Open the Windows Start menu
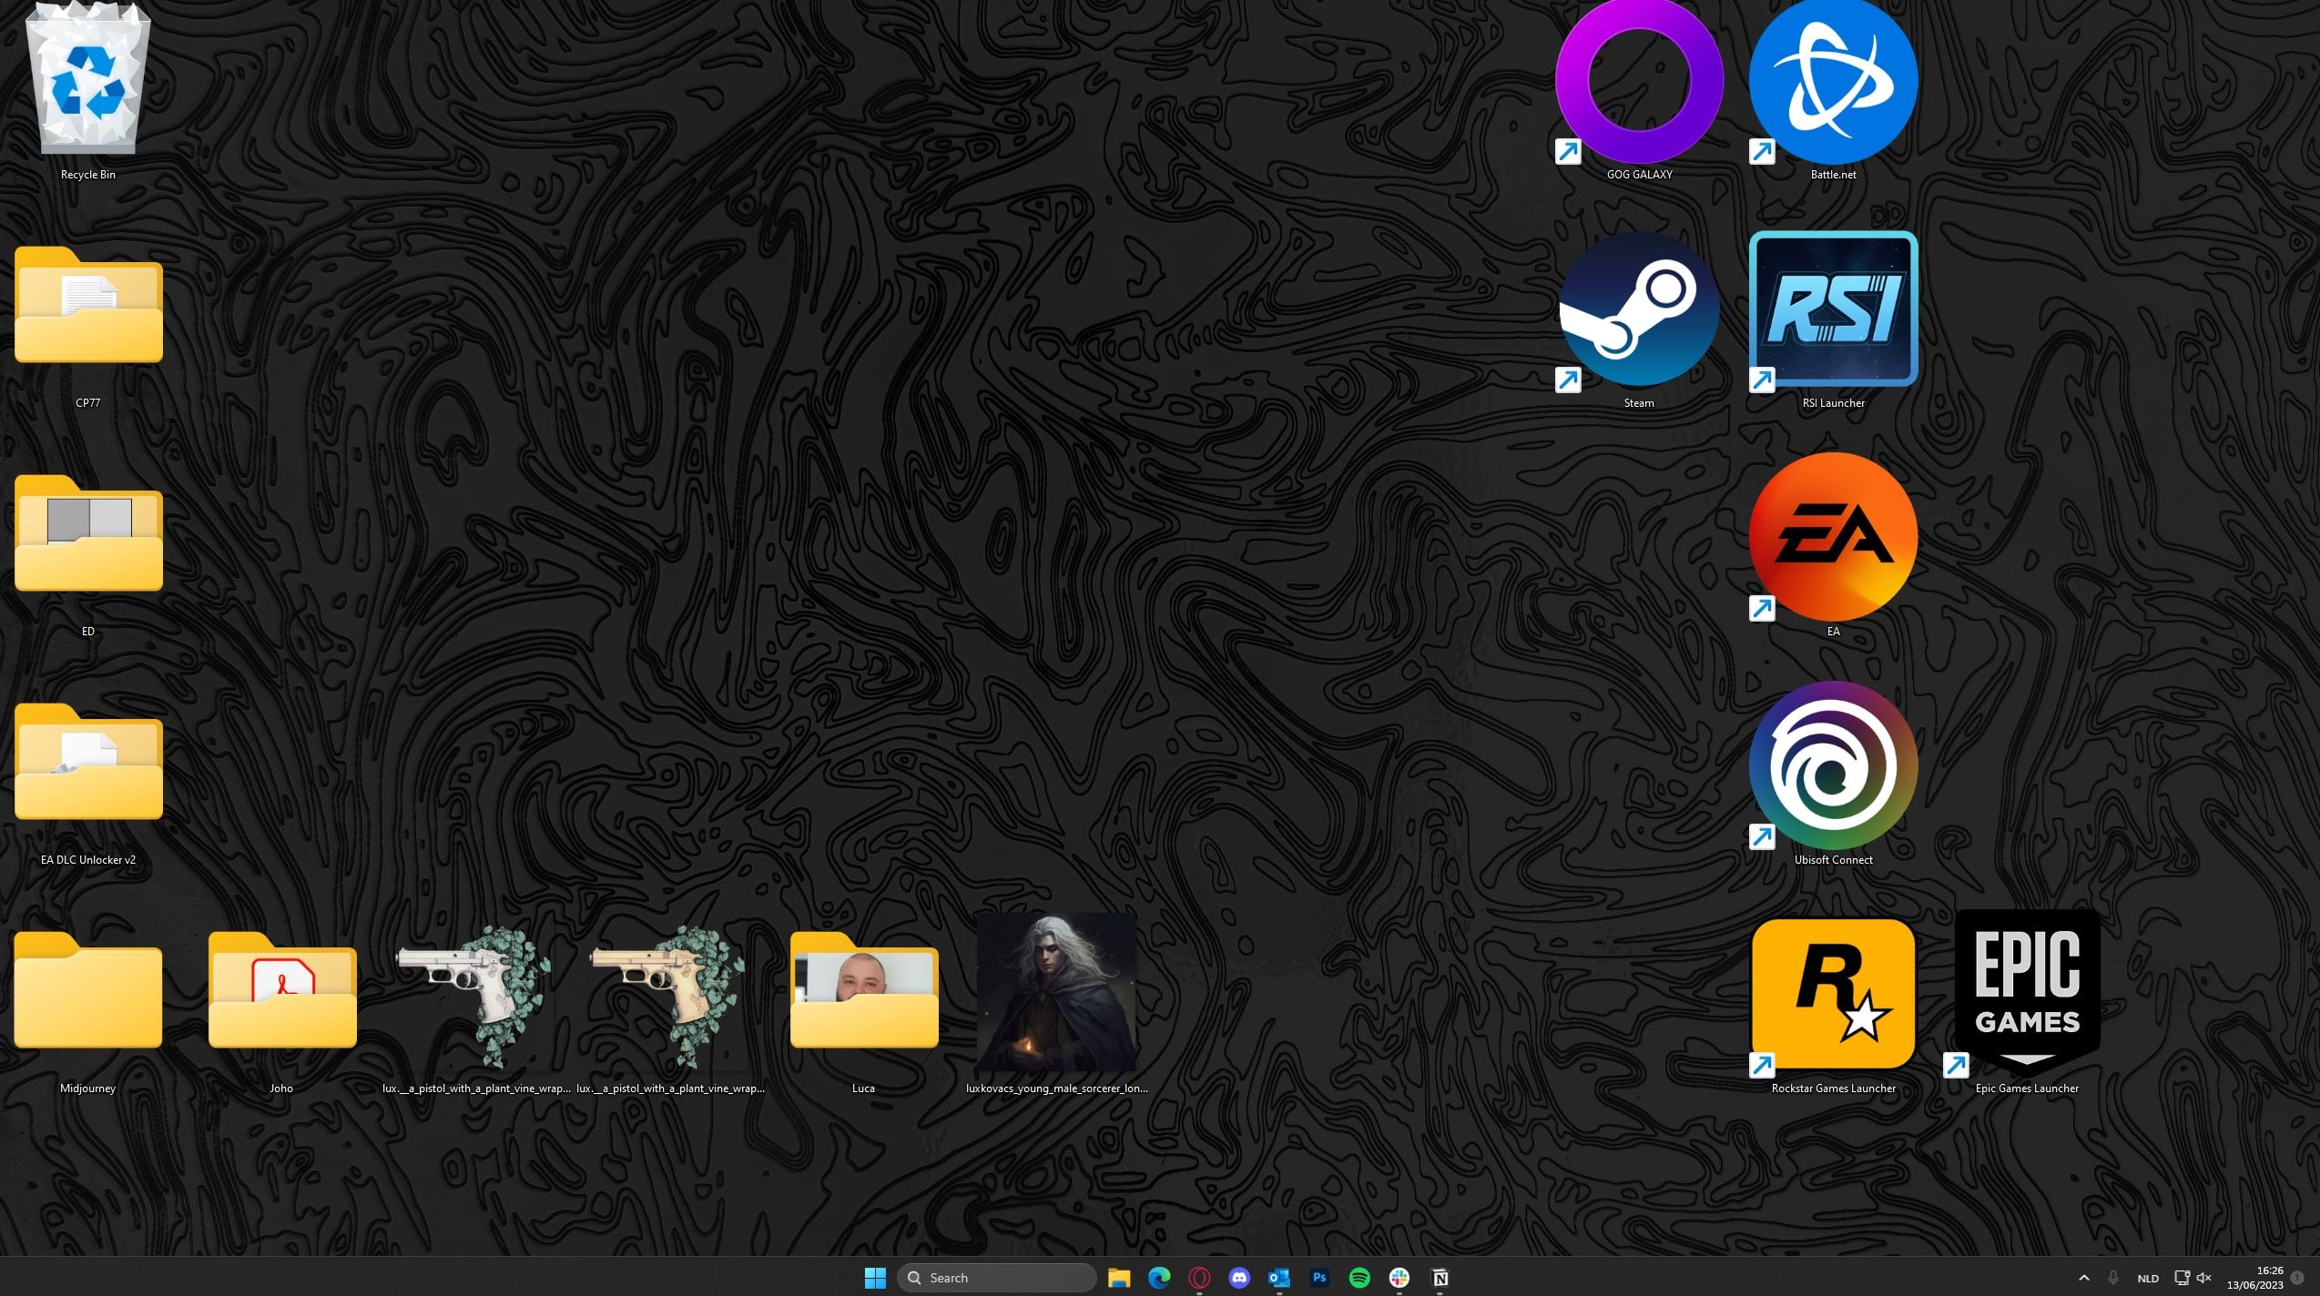Image resolution: width=2320 pixels, height=1296 pixels. (875, 1278)
